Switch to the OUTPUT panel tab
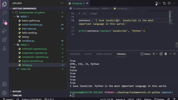The width and height of the screenshot is (178, 100). [88, 54]
